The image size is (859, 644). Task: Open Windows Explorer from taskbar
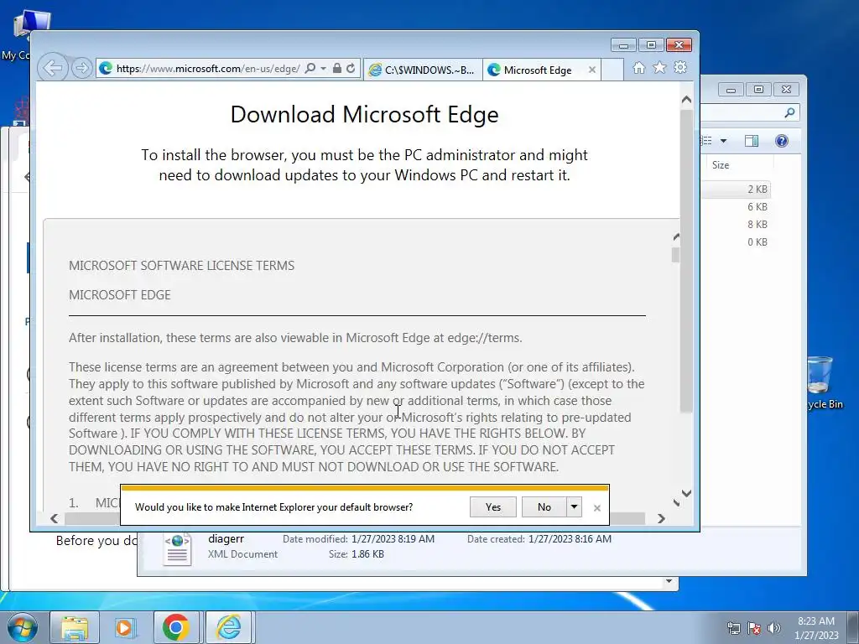coord(75,627)
